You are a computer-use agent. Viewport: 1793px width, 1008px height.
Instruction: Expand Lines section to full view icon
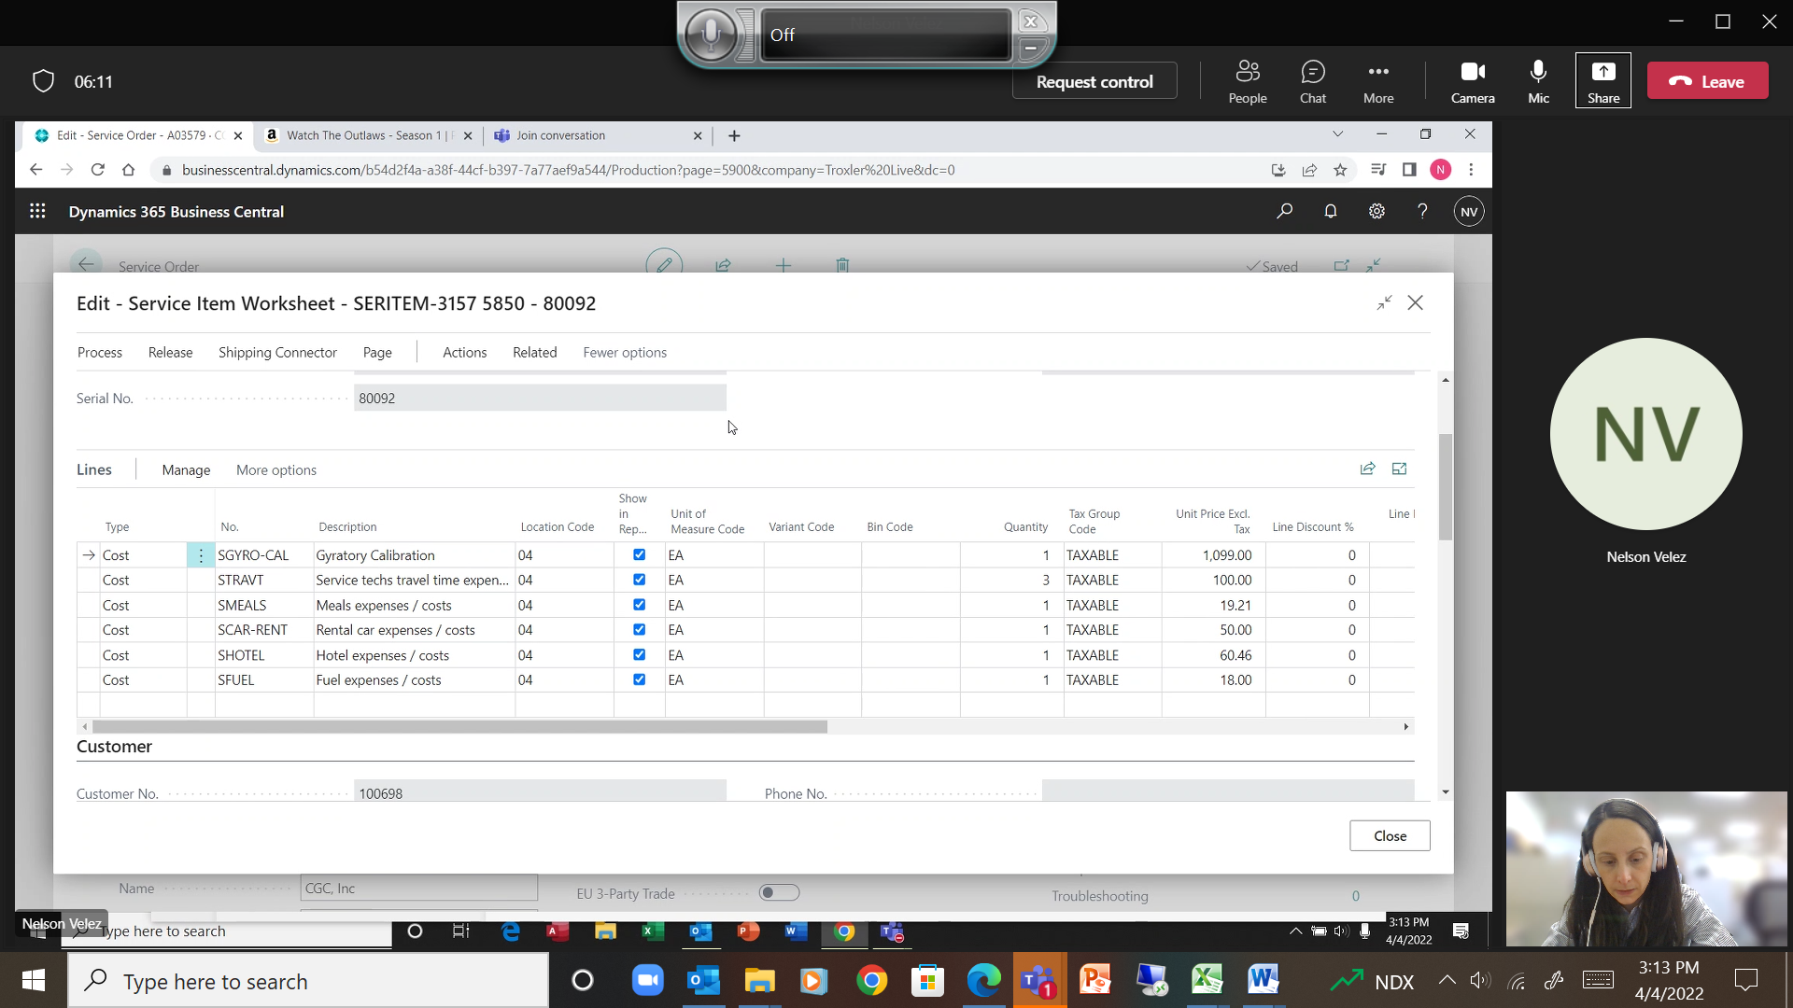point(1399,469)
